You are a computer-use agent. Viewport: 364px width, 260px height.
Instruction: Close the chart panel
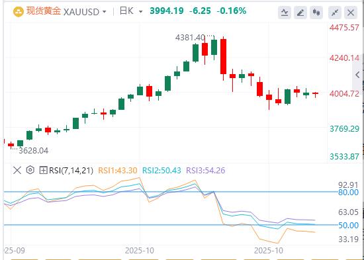351,13
